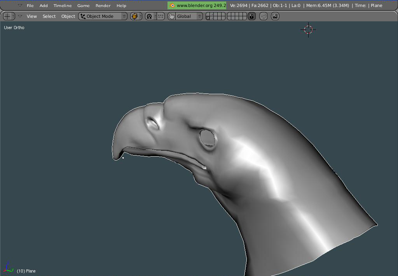Open the Render menu
Viewport: 398px width, 276px height.
pyautogui.click(x=103, y=5)
